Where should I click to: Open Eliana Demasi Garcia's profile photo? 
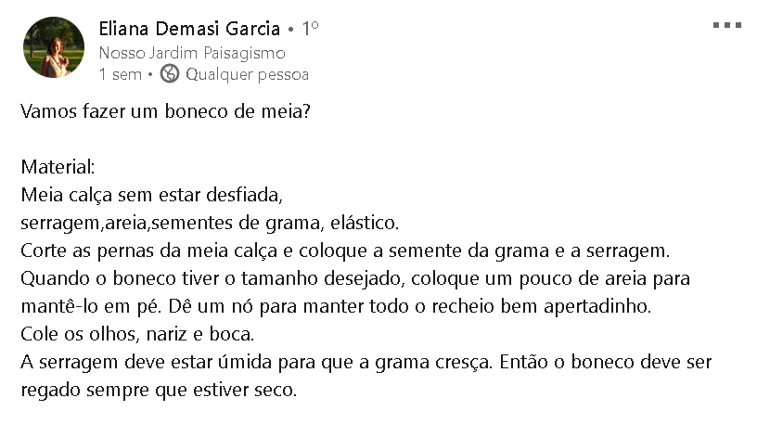point(54,47)
